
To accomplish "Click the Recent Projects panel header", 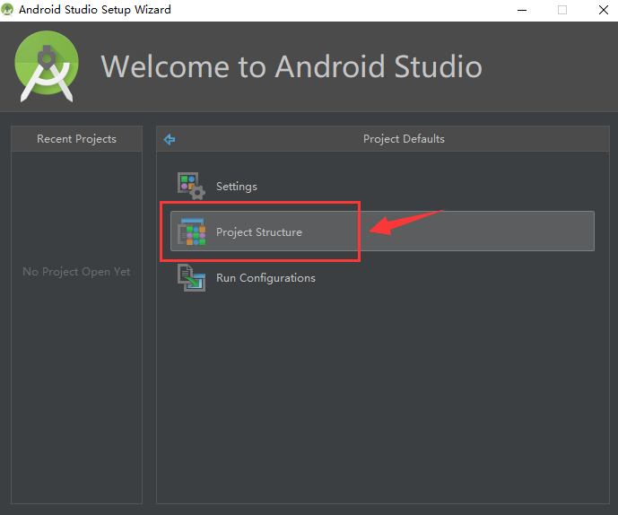I will (76, 139).
